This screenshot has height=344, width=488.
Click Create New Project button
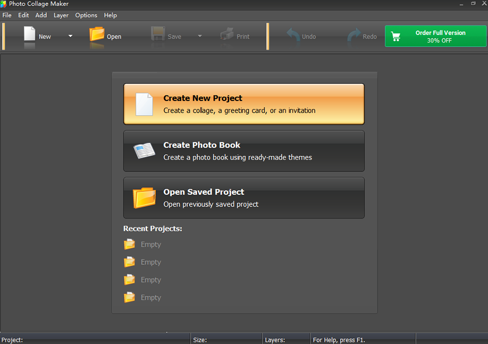[x=244, y=104]
